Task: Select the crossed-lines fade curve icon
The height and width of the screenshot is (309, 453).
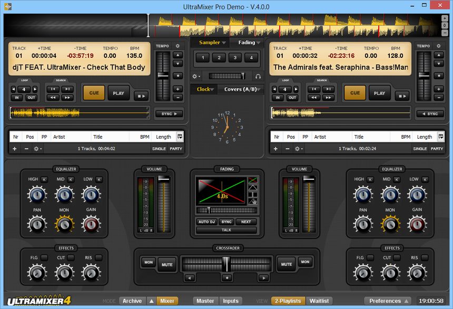Action: [253, 180]
